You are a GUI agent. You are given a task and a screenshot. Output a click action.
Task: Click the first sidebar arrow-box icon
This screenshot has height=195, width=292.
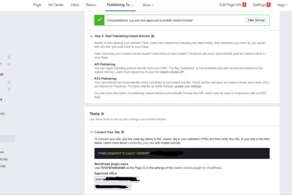(9, 57)
